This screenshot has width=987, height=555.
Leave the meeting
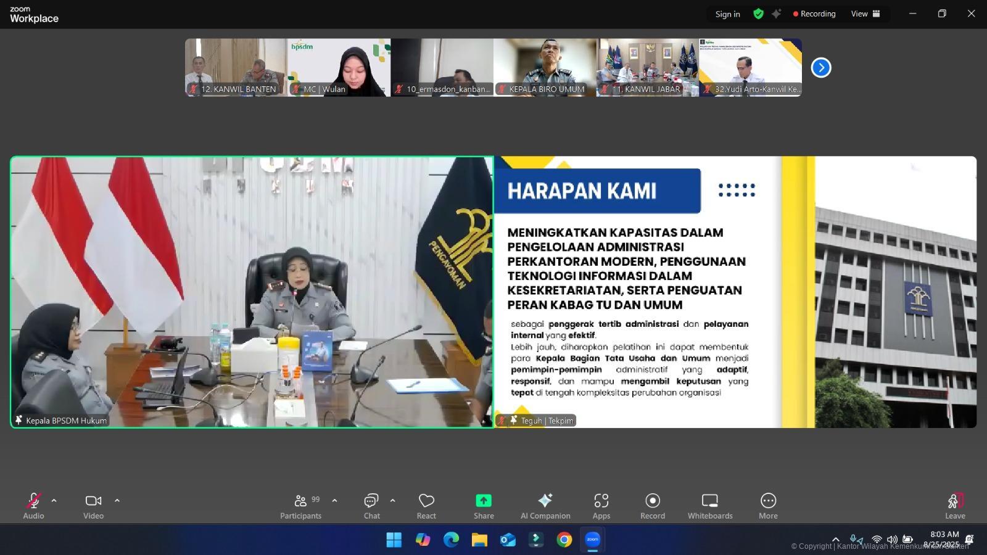click(954, 506)
